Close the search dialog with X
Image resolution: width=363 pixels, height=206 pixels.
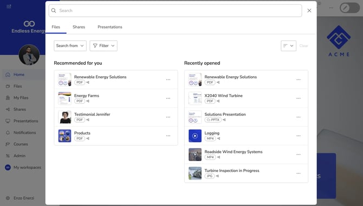click(309, 11)
